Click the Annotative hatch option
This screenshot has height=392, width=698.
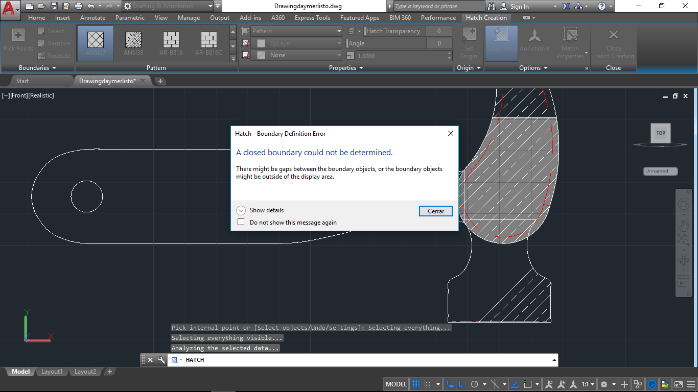tap(534, 43)
